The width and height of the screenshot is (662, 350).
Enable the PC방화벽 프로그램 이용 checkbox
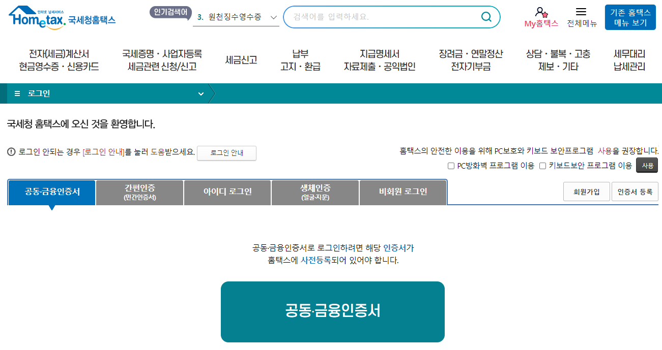tap(450, 165)
